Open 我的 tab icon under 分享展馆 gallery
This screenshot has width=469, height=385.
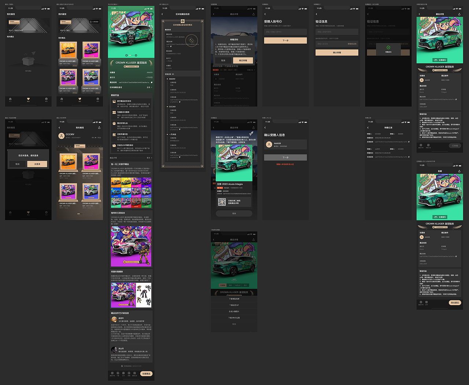coord(98,100)
